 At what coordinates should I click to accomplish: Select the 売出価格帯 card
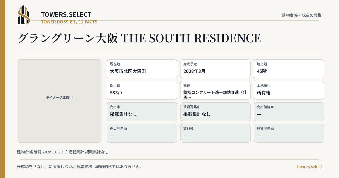click(289, 112)
